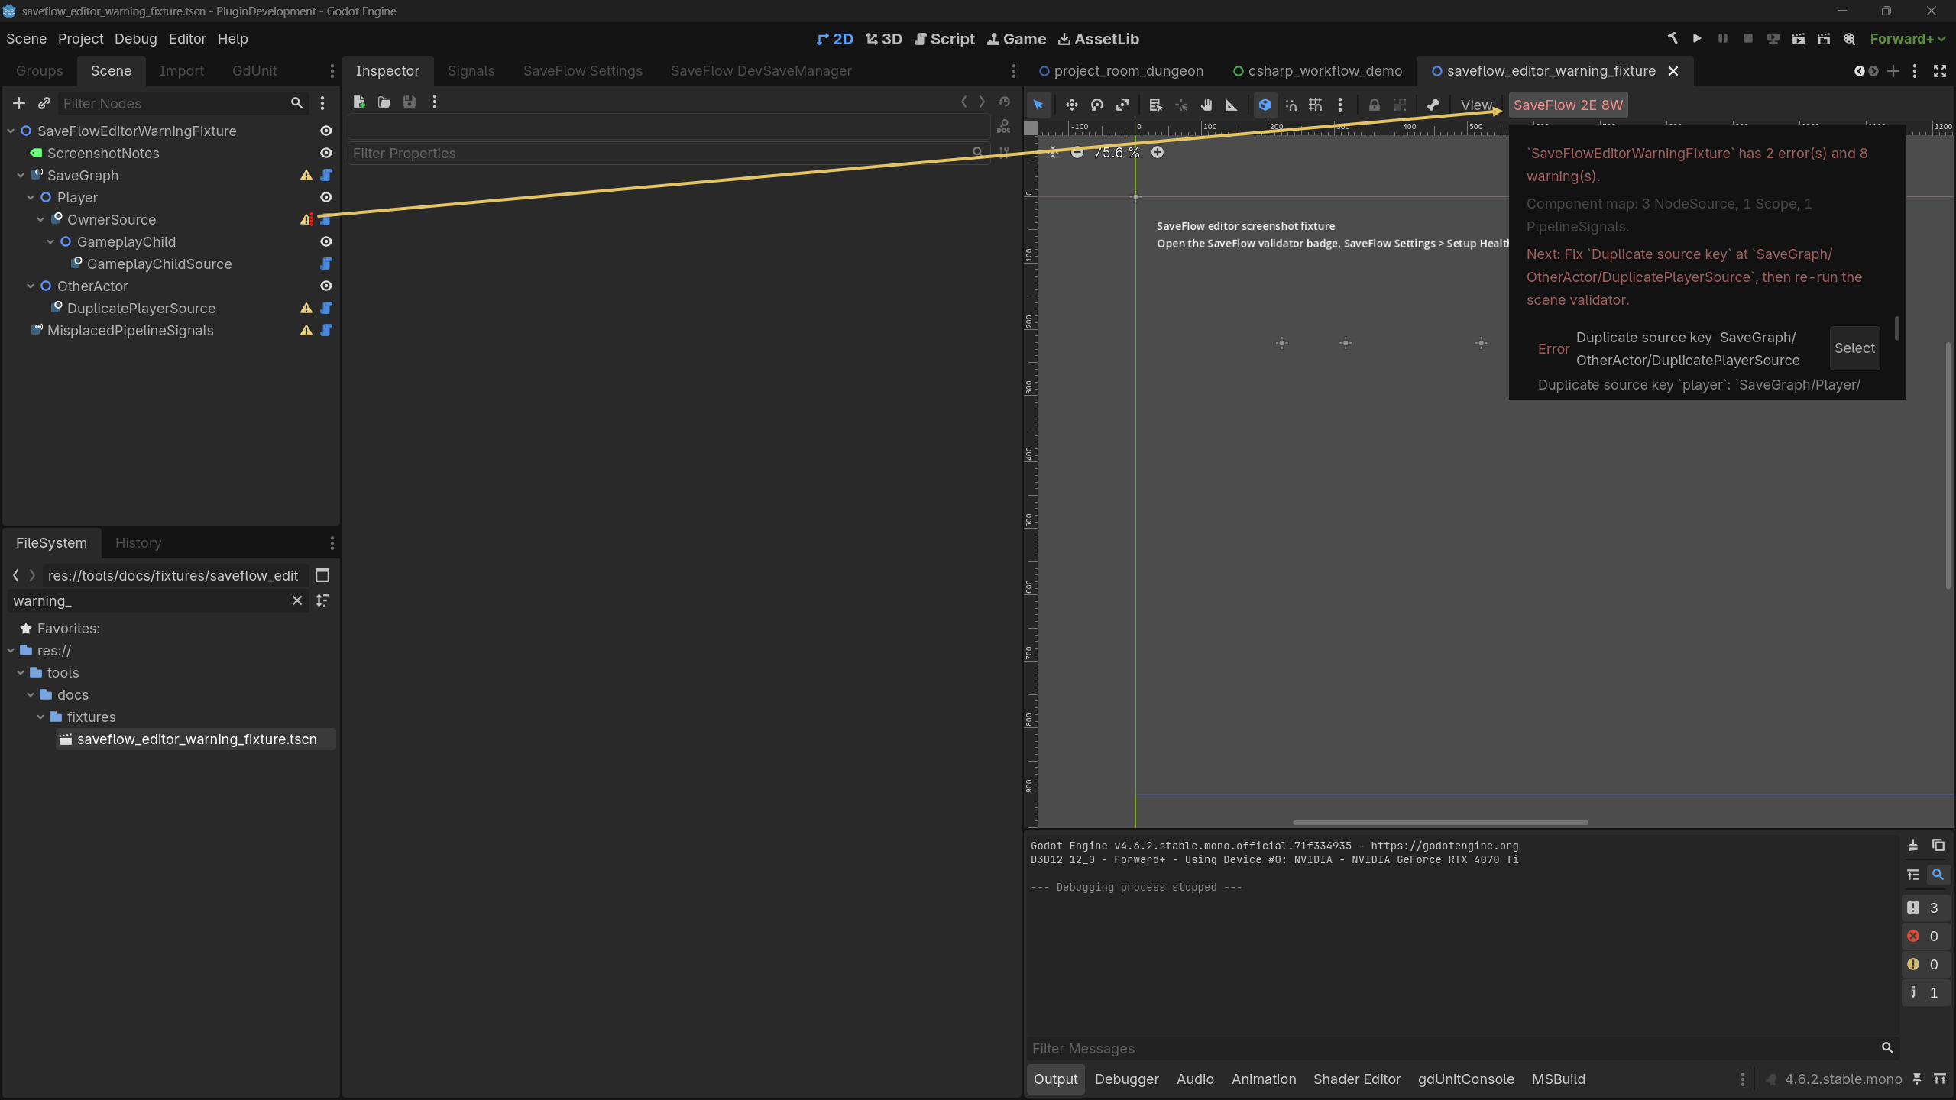Image resolution: width=1956 pixels, height=1100 pixels.
Task: Activate the Select mode arrow tool
Action: (1038, 105)
